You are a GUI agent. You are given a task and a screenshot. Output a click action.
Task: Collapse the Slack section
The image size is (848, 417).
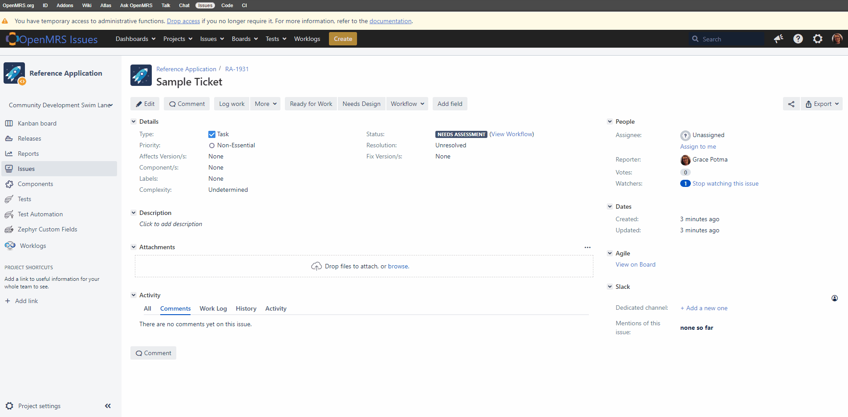tap(610, 287)
